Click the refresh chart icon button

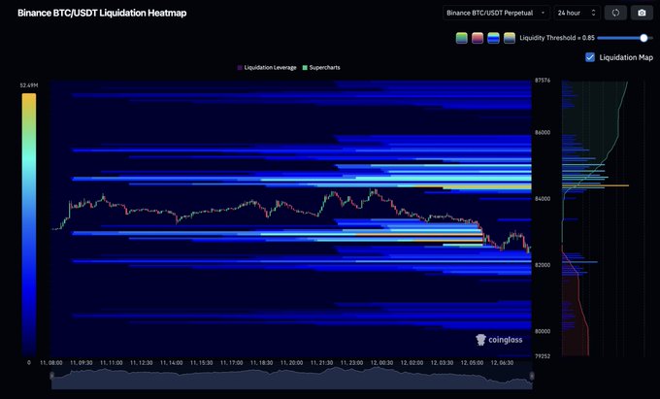click(x=615, y=13)
